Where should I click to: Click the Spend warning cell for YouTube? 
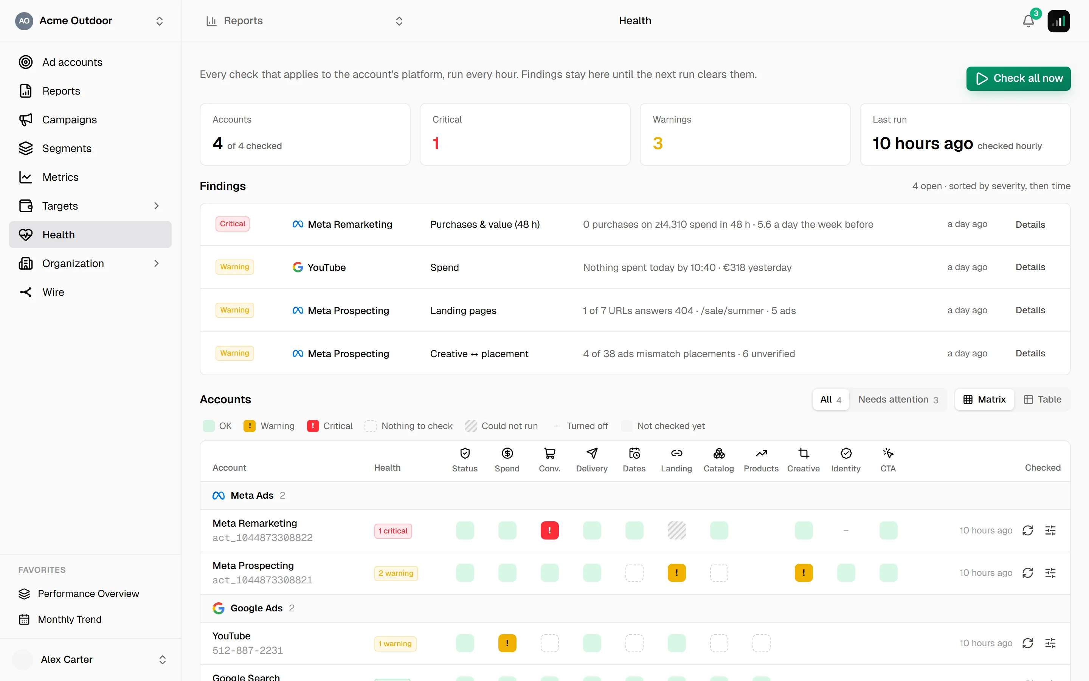(x=507, y=643)
